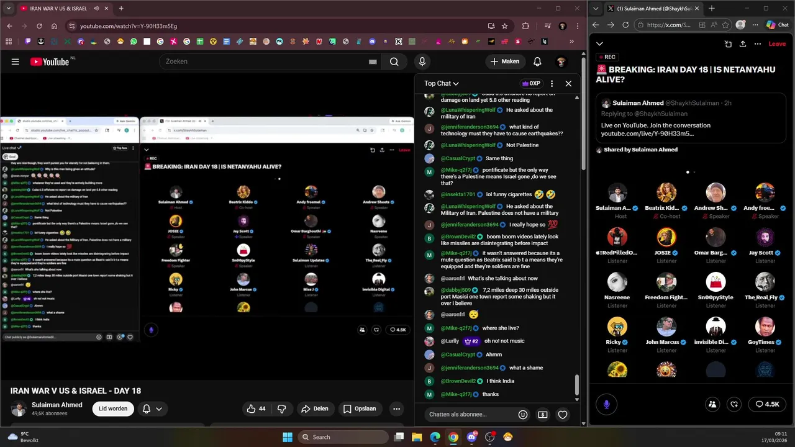Viewport: 795px width, 447px height.
Task: Open live chat options three-dot menu
Action: click(x=552, y=83)
